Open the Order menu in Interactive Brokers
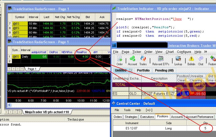The height and width of the screenshot is (137, 216). tap(148, 52)
